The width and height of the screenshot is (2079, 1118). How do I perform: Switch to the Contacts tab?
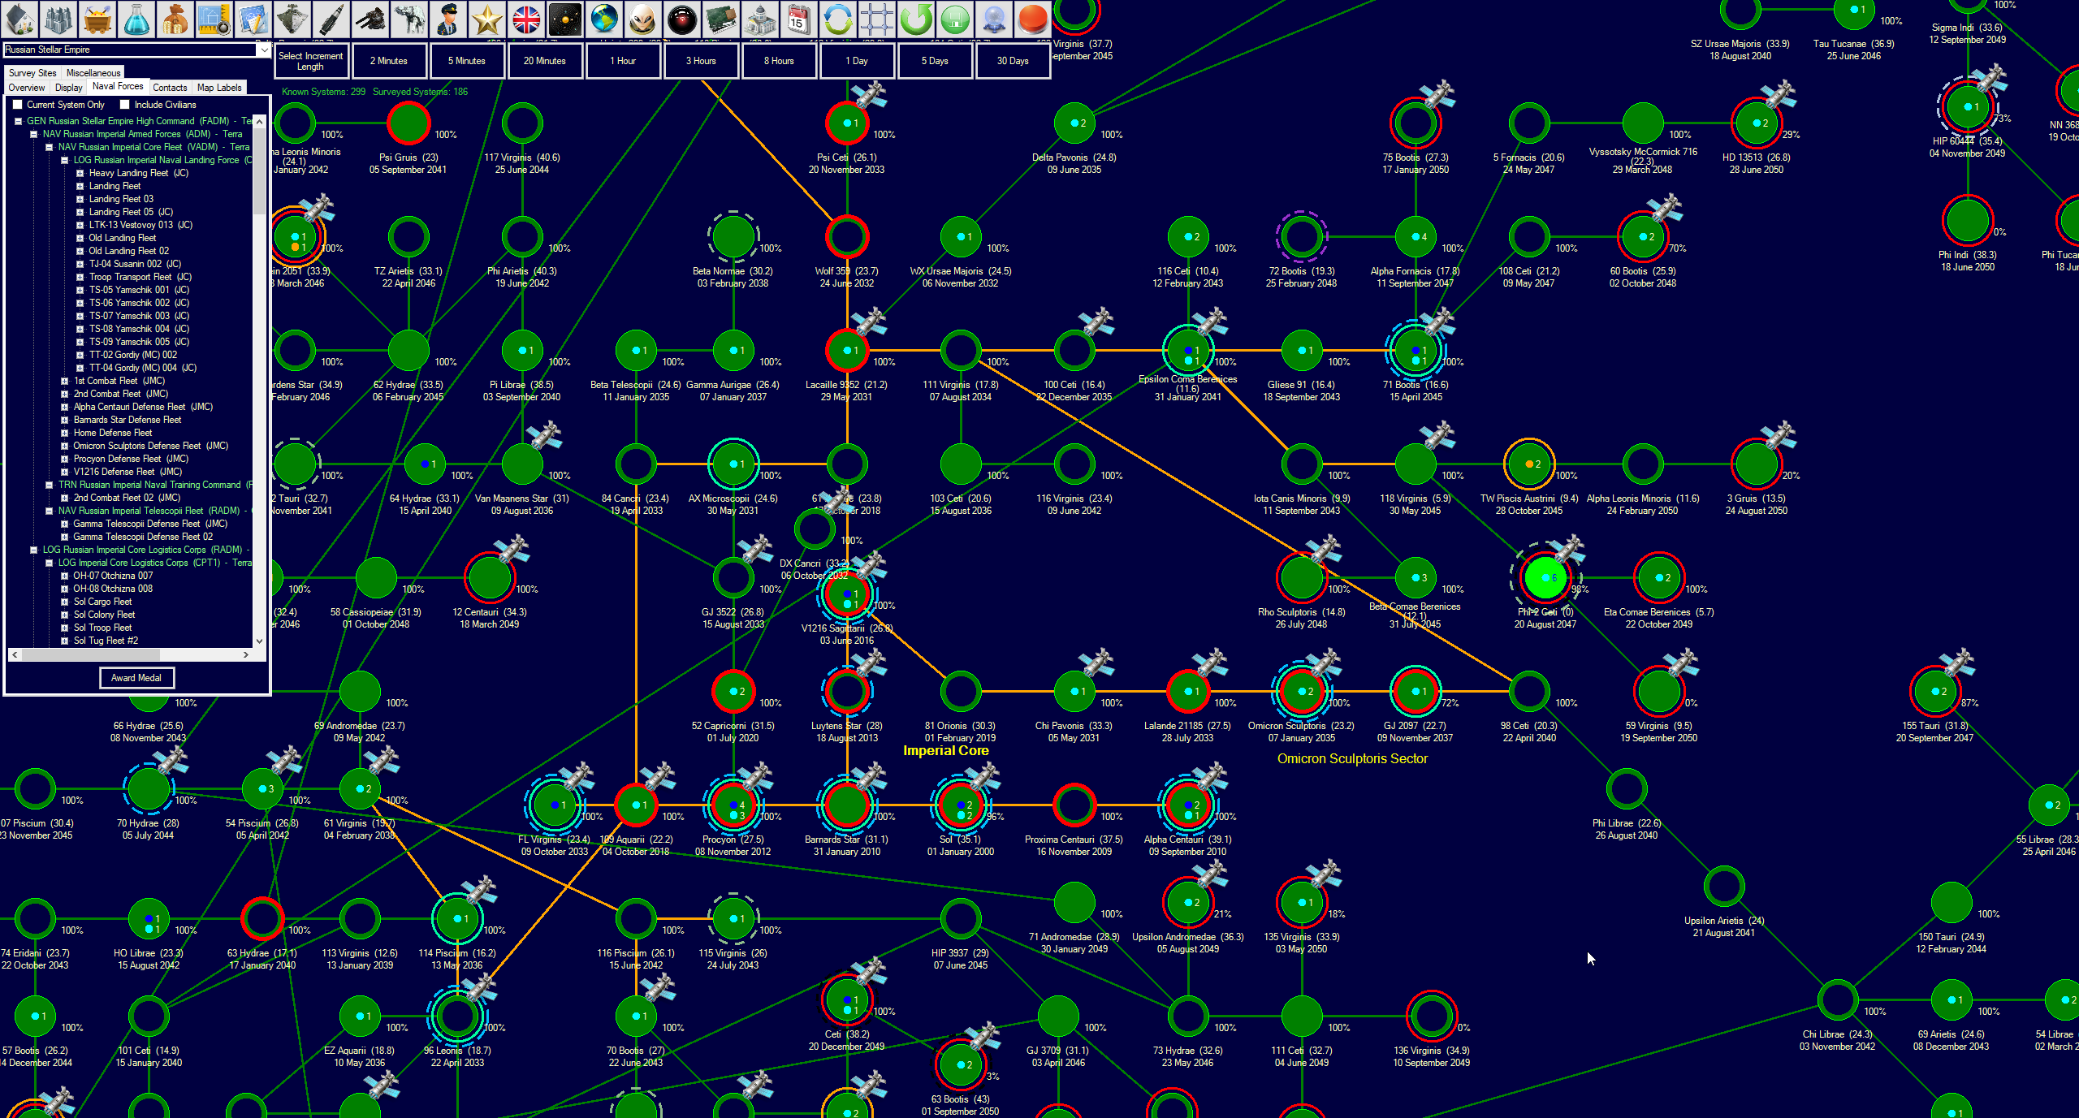tap(170, 88)
